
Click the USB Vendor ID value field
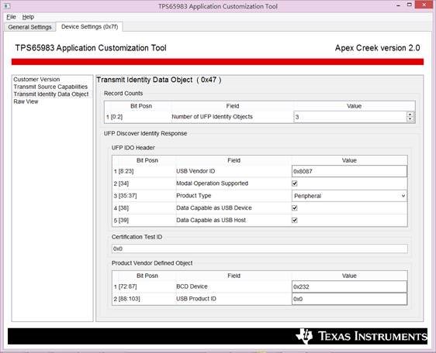point(349,171)
